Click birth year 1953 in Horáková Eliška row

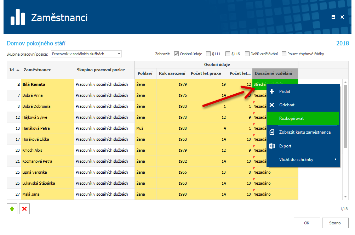pyautogui.click(x=172, y=139)
